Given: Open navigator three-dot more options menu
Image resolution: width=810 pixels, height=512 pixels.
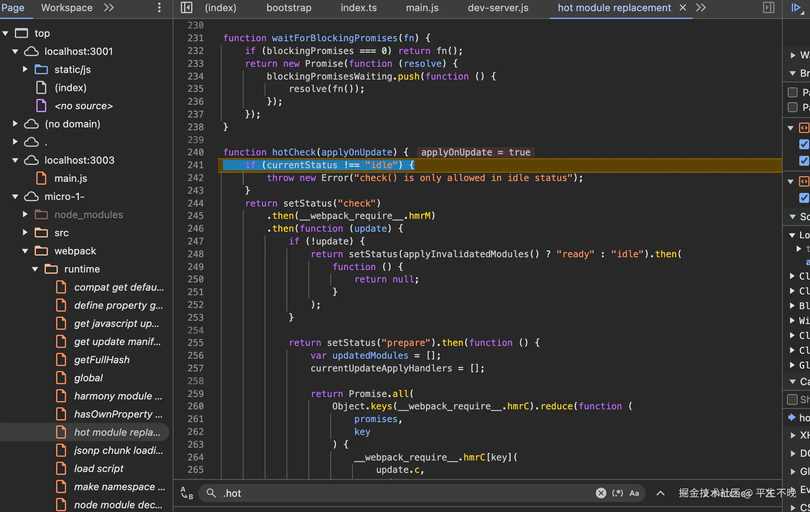Looking at the screenshot, I should 159,7.
